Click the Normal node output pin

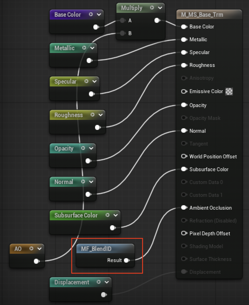(88, 194)
